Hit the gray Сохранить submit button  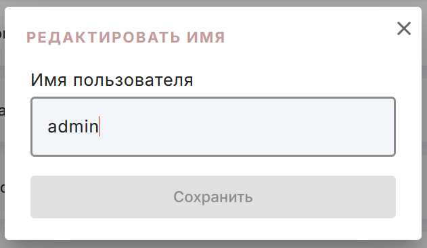[x=213, y=197]
